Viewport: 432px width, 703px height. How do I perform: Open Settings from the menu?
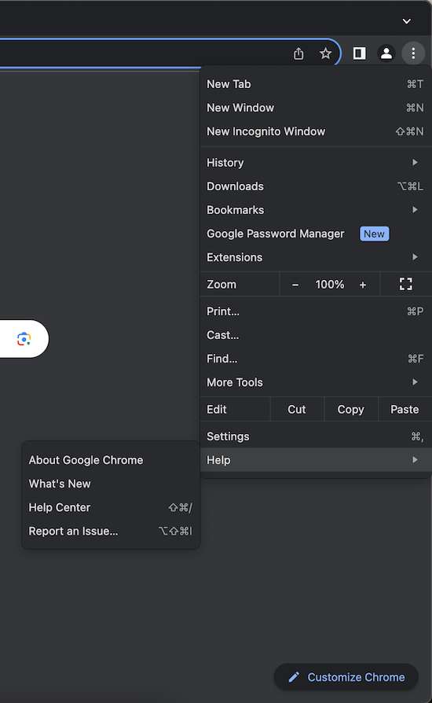click(x=316, y=436)
